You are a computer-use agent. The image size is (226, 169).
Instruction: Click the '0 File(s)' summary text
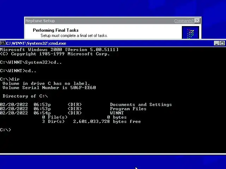pos(55,117)
